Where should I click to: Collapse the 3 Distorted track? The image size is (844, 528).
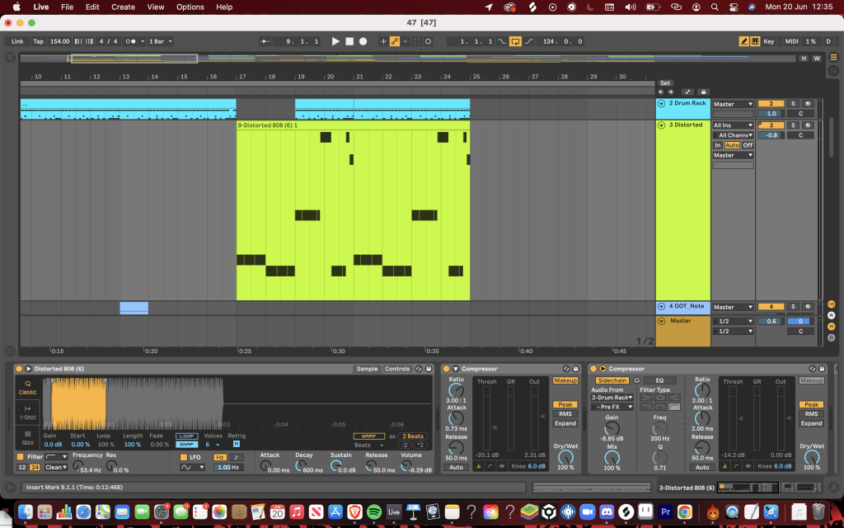(661, 125)
